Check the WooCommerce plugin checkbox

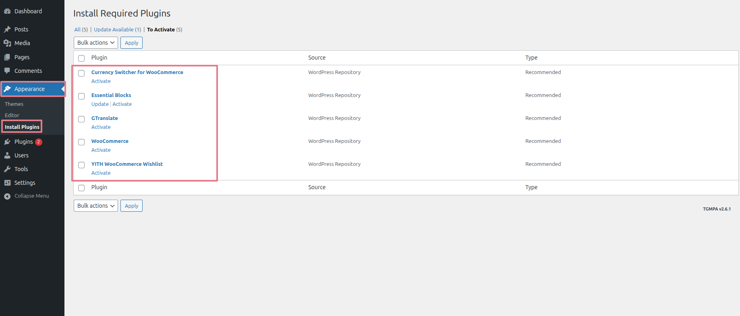(x=81, y=142)
